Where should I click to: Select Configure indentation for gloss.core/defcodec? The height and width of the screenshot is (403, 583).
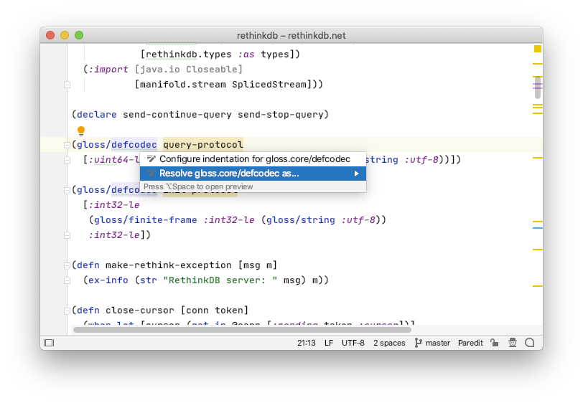253,159
